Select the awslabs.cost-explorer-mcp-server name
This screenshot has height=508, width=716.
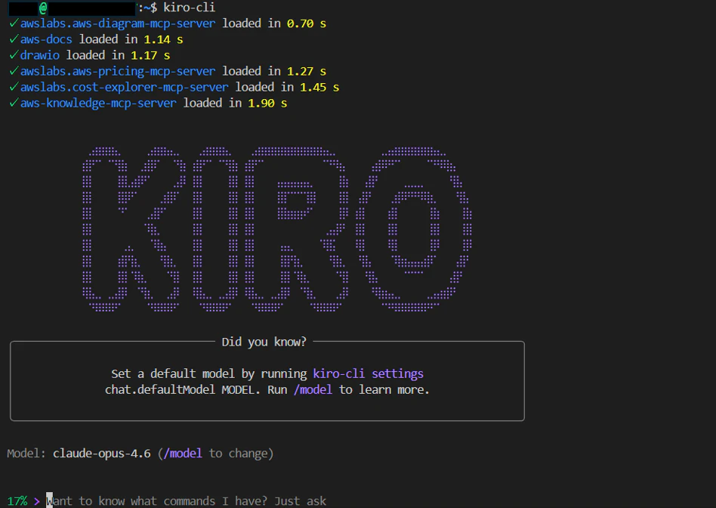point(124,88)
